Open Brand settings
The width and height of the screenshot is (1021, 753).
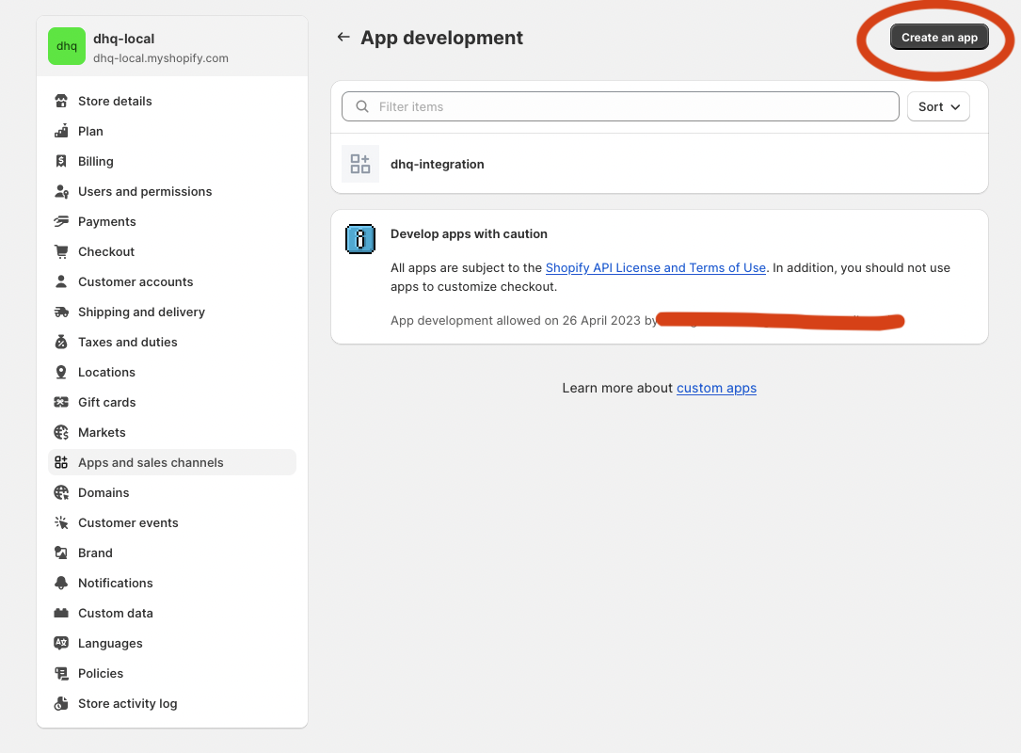tap(172, 553)
